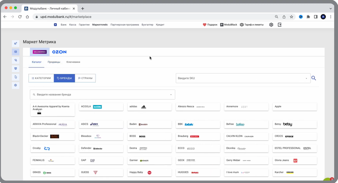Viewport: 338px width, 183px height.
Task: Open the Ключевики tab
Action: click(73, 62)
